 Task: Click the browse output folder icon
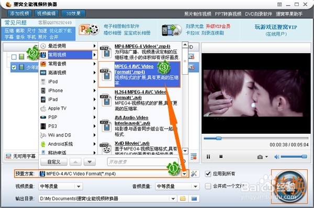183,199
